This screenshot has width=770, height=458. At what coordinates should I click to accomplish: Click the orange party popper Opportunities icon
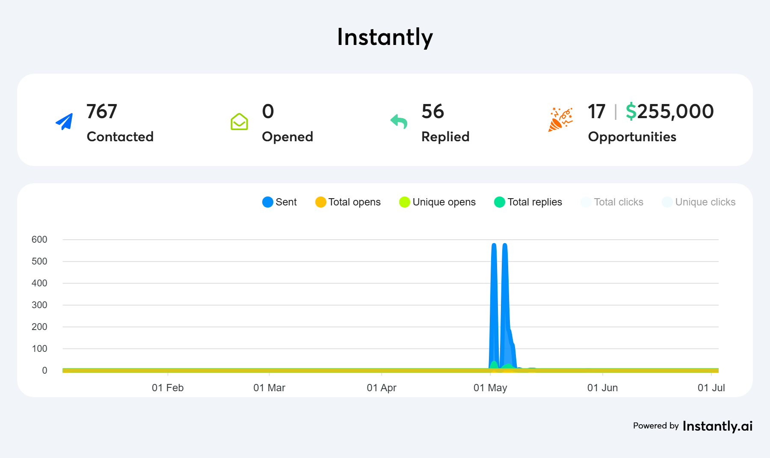coord(560,119)
